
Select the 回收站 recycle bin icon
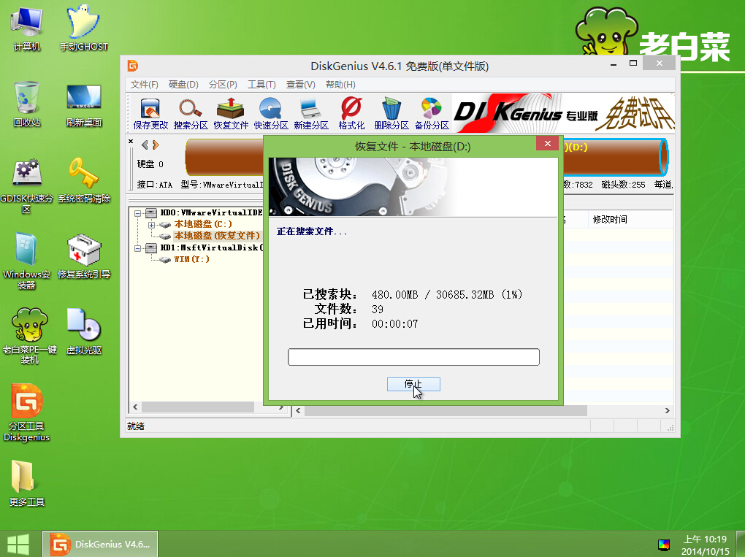coord(27,104)
